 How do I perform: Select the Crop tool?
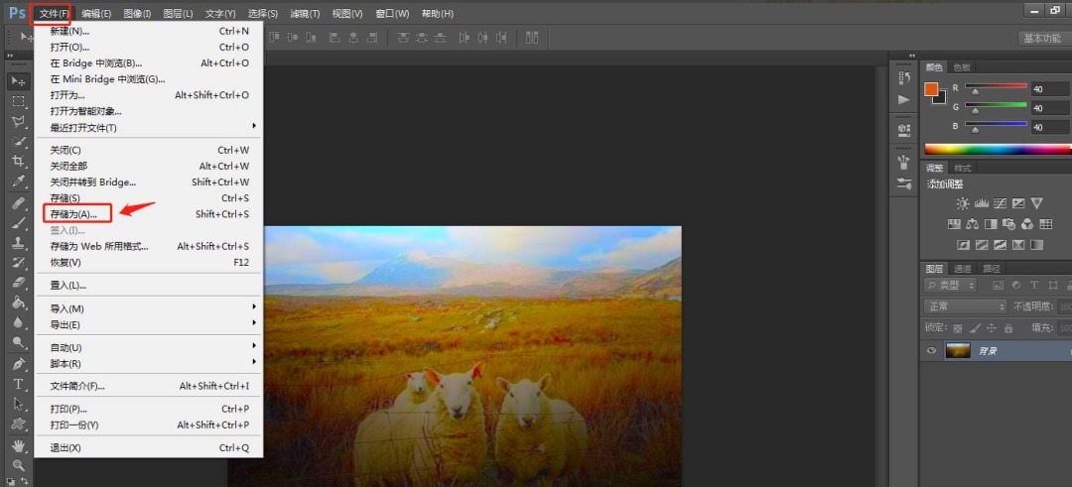click(18, 162)
